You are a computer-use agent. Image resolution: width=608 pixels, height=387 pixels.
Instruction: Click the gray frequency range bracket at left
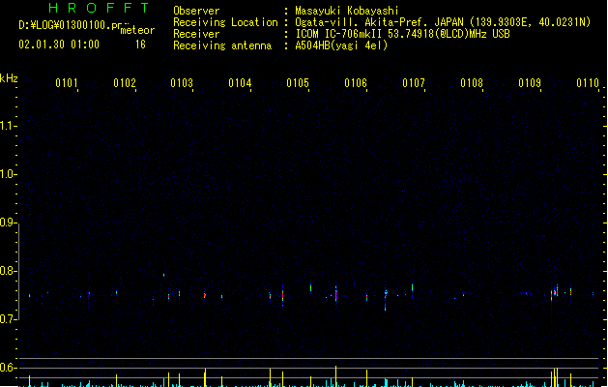click(18, 272)
